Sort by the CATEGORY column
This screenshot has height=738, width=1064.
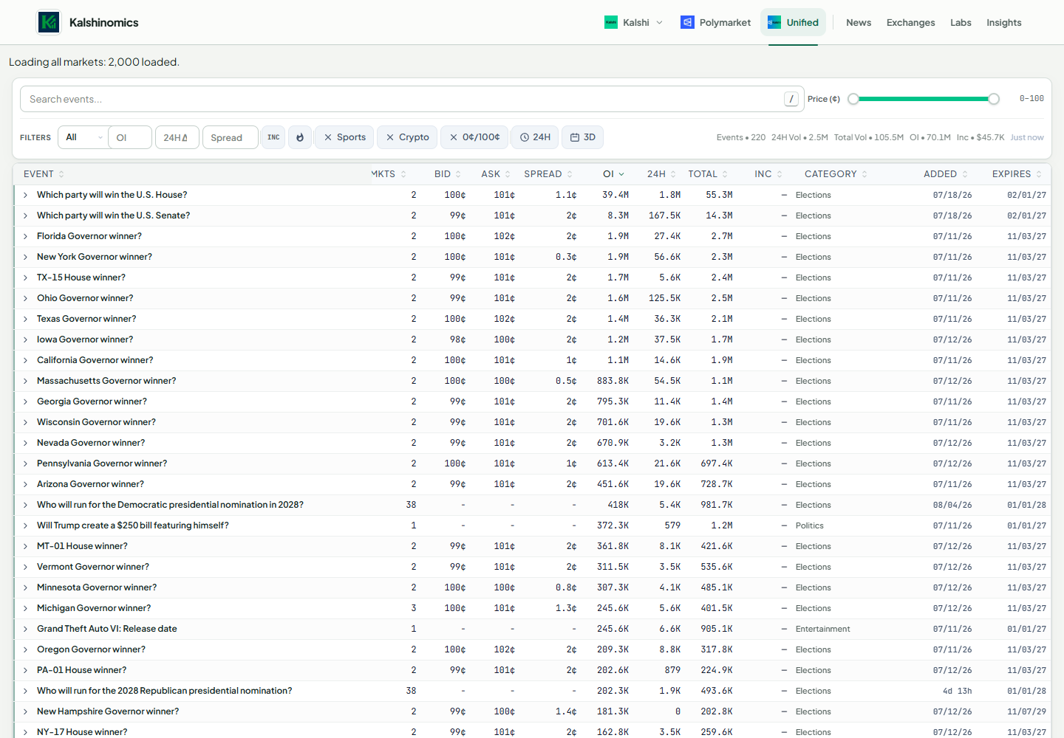tap(836, 174)
